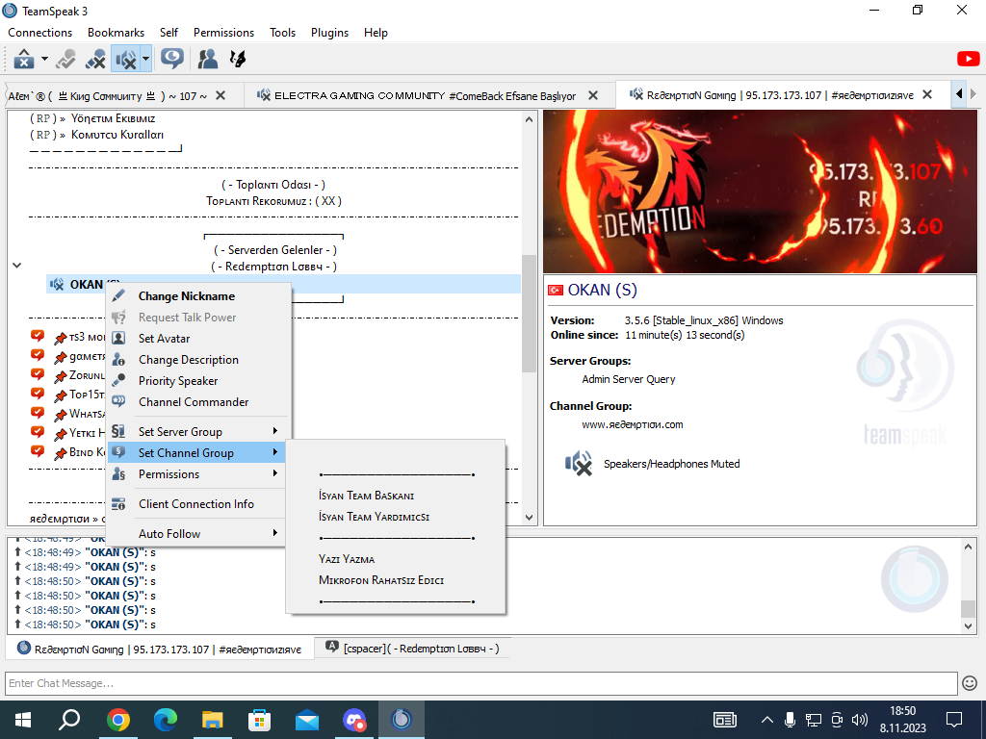Screen dimensions: 986x739
Task: Select the Yönetim Ekibimiz channel
Action: pos(92,118)
